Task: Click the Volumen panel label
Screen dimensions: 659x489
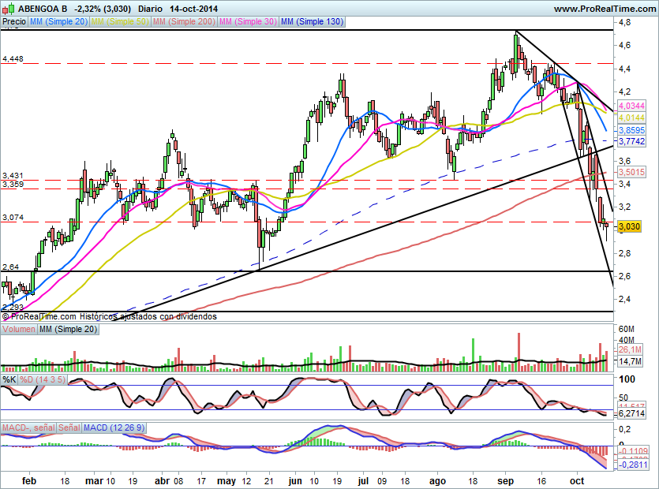Action: (19, 330)
